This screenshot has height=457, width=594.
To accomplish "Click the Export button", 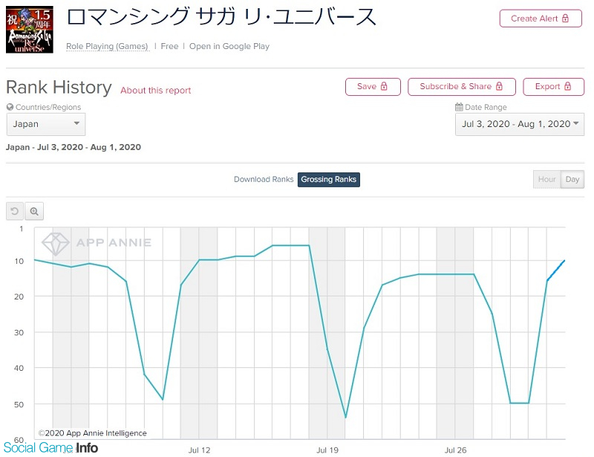I will [x=553, y=87].
